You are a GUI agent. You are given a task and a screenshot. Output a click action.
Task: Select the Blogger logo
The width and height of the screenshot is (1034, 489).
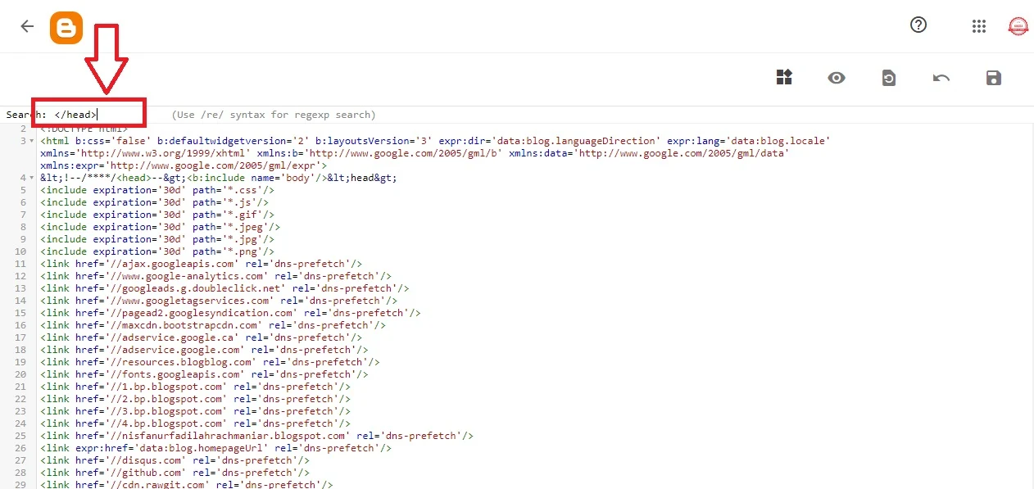coord(66,26)
